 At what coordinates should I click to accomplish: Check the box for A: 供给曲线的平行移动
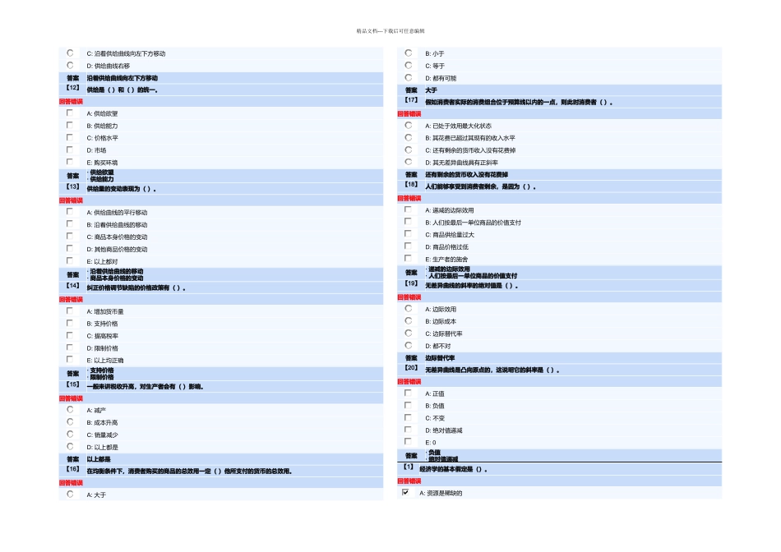[x=70, y=212]
